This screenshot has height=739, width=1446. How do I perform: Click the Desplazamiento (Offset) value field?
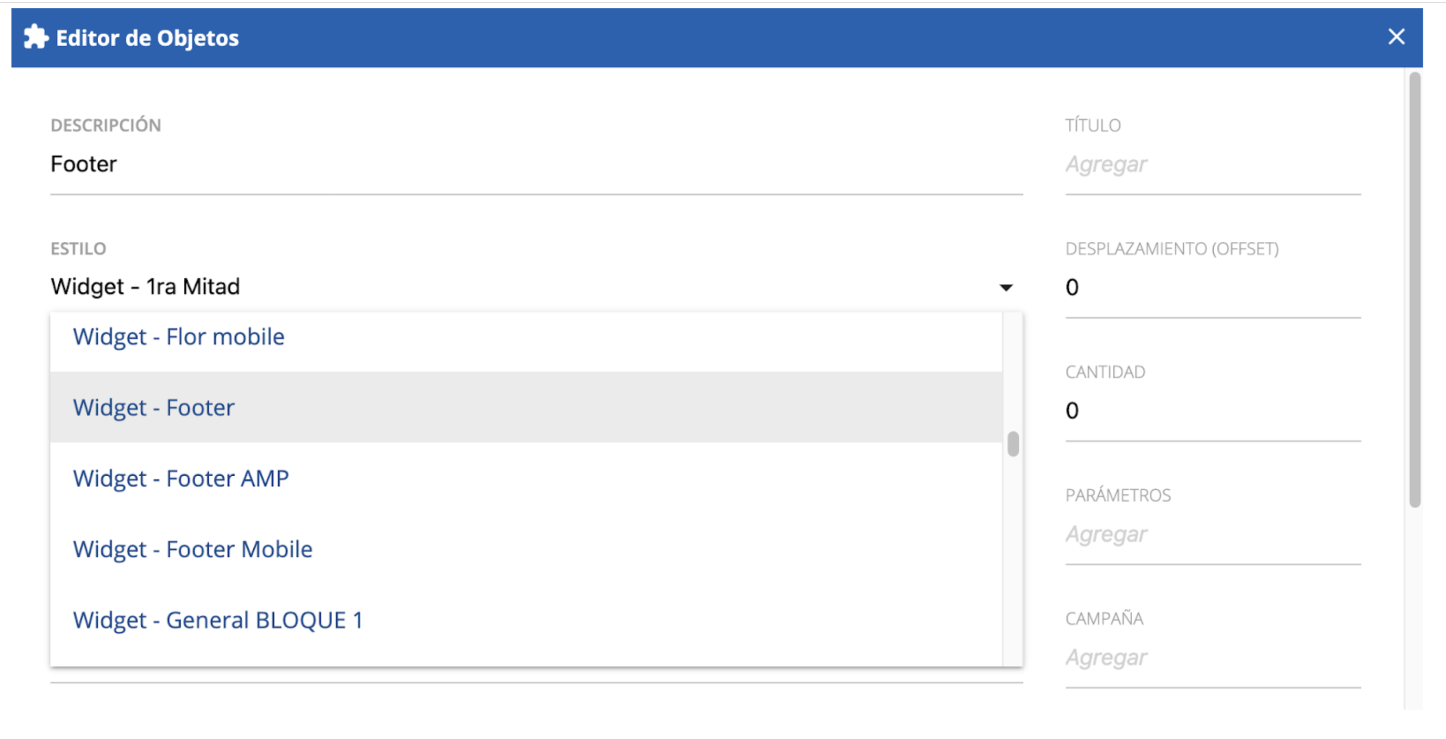[x=1213, y=288]
